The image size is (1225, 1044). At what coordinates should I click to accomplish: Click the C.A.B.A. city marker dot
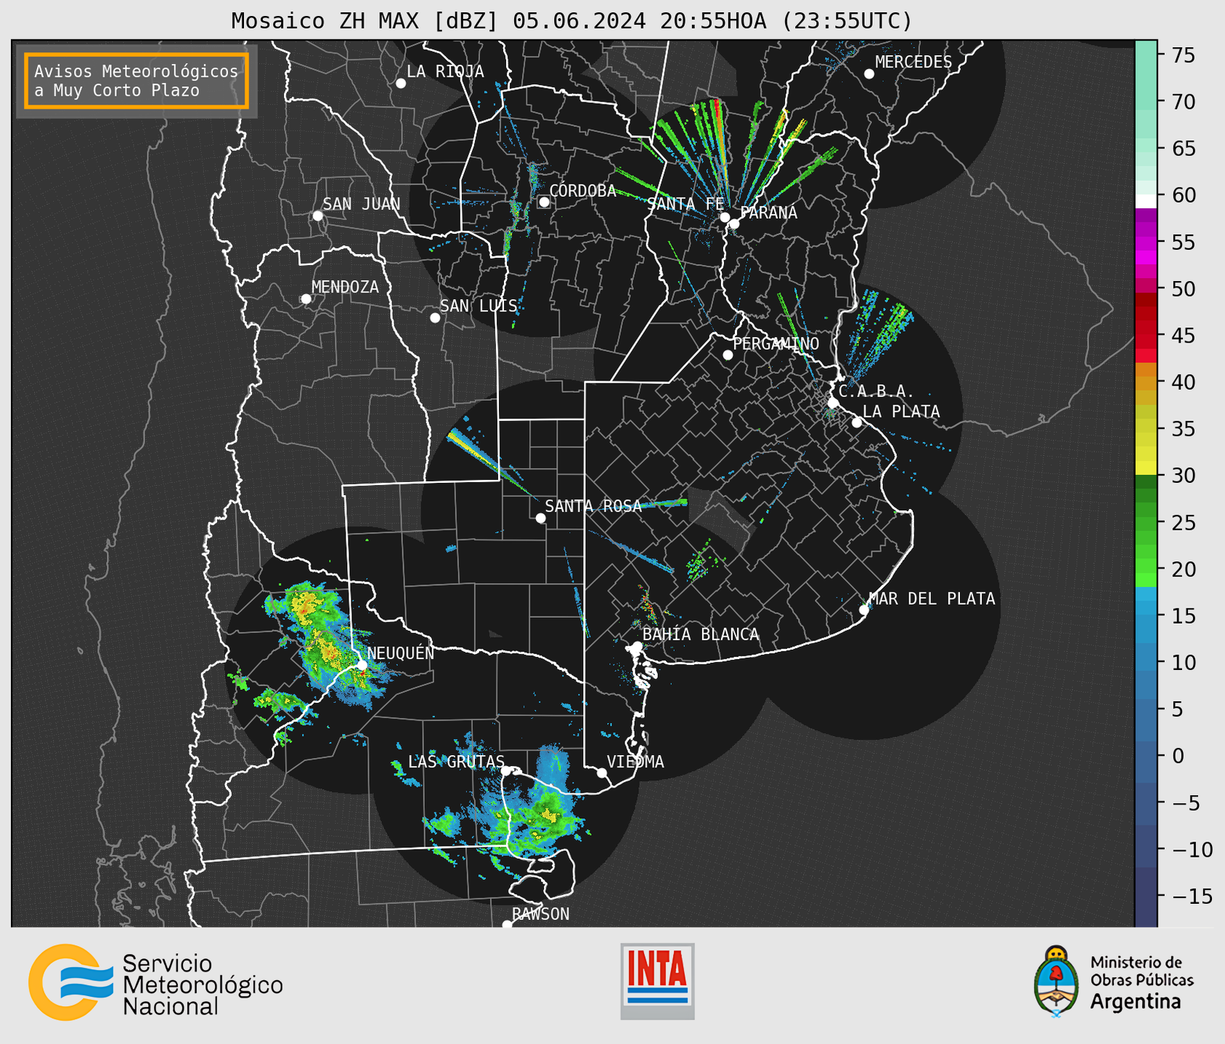833,403
